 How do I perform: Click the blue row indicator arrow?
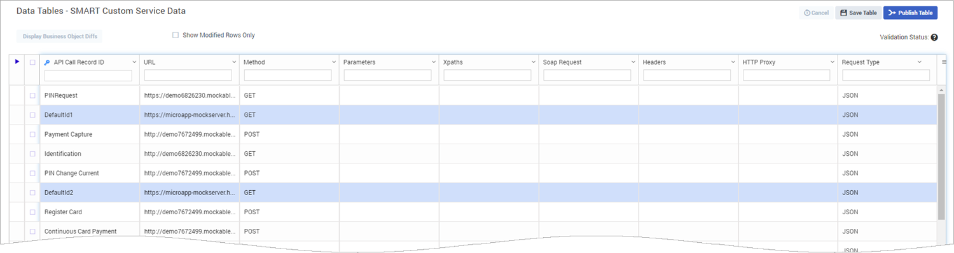pos(17,62)
